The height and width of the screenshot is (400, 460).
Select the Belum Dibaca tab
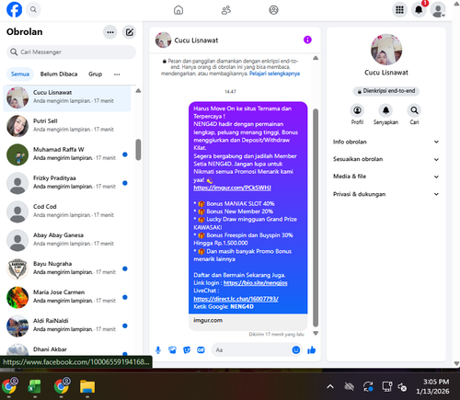point(59,74)
